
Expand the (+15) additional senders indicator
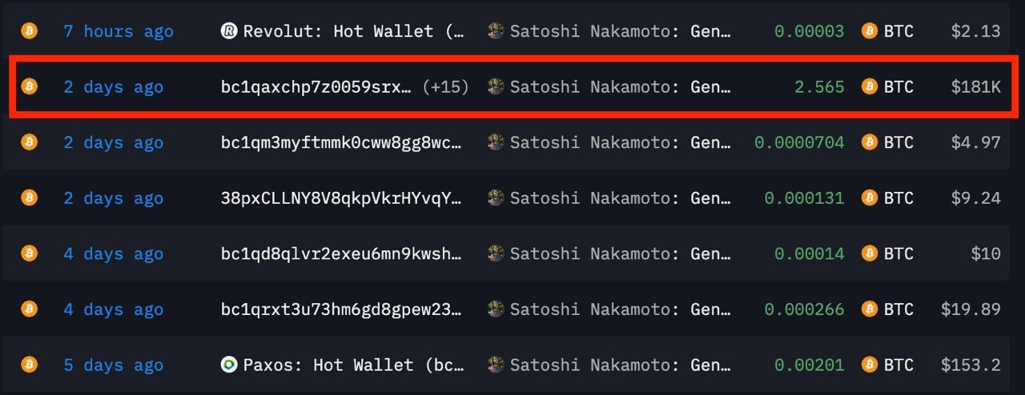(446, 86)
